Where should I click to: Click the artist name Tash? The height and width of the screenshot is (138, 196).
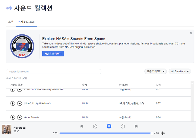[16, 131]
